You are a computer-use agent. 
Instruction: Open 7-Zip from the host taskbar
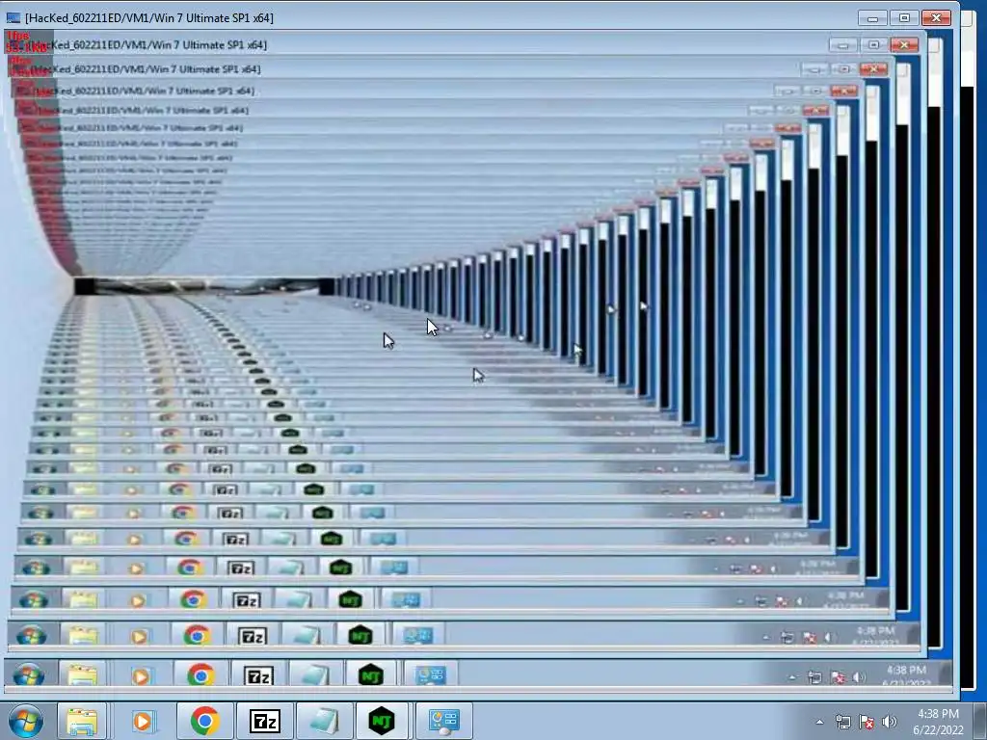pyautogui.click(x=264, y=721)
